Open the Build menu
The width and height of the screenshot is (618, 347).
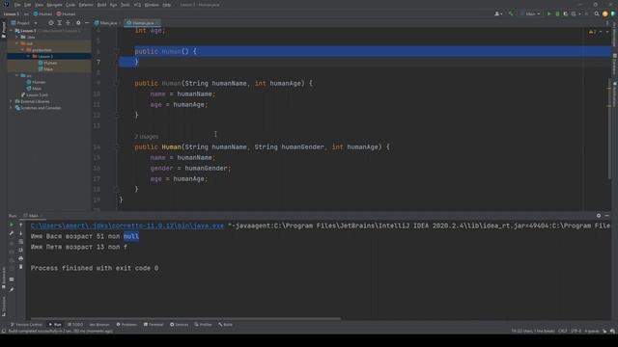point(101,5)
